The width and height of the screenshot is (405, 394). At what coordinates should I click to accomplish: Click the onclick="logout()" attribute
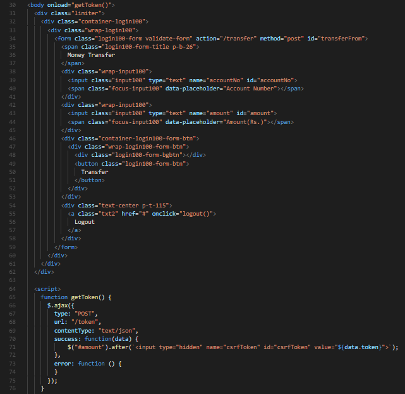tap(183, 214)
